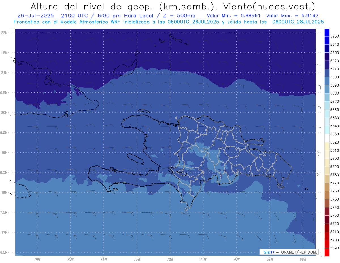Click the latitude label 22N
The width and height of the screenshot is (340, 263).
4,33
